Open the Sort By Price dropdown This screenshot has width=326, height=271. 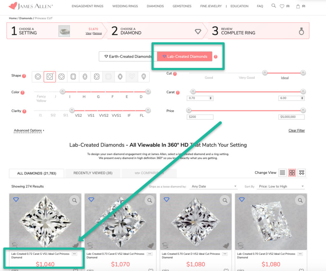[x=281, y=187]
